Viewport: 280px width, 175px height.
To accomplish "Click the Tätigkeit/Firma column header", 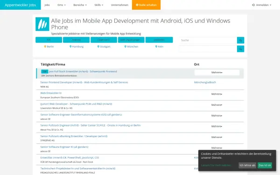I will (53, 64).
